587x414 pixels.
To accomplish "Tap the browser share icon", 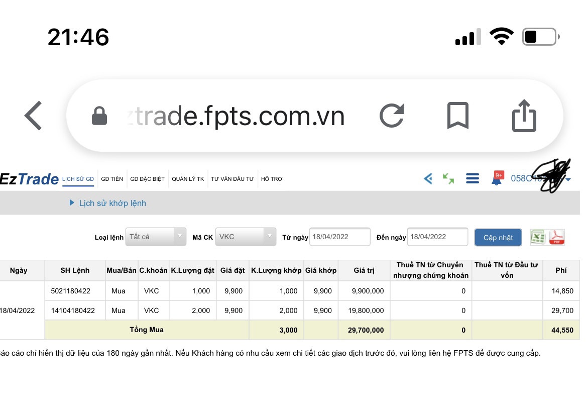I will pyautogui.click(x=524, y=116).
